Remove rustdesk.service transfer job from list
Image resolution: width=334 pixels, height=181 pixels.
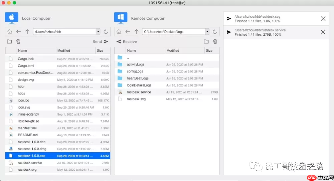pos(323,32)
